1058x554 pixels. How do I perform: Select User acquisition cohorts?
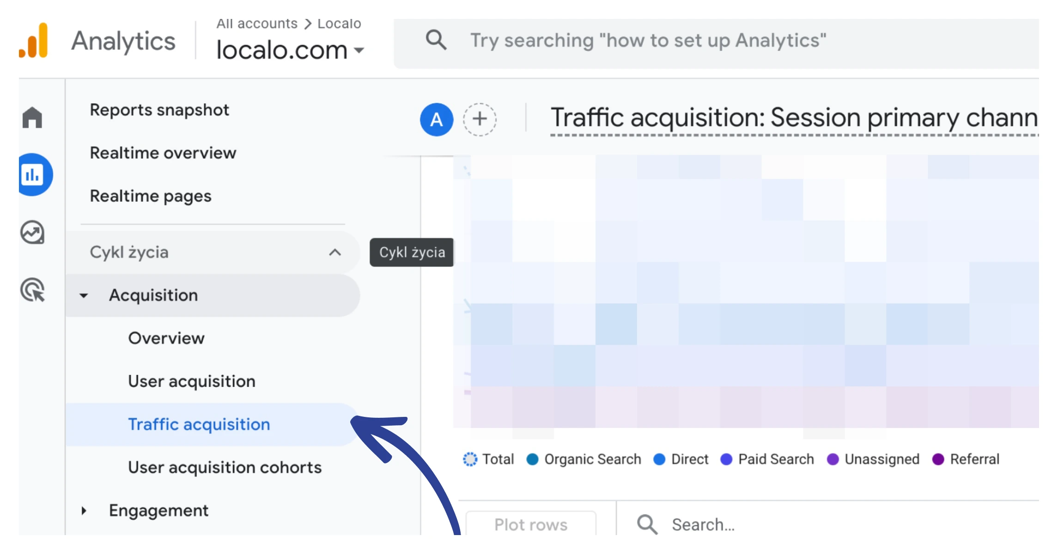click(225, 467)
